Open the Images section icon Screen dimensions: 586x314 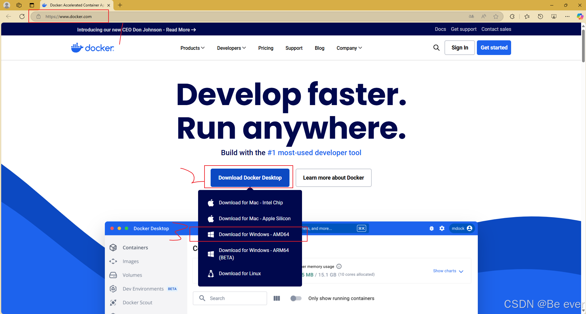point(113,261)
